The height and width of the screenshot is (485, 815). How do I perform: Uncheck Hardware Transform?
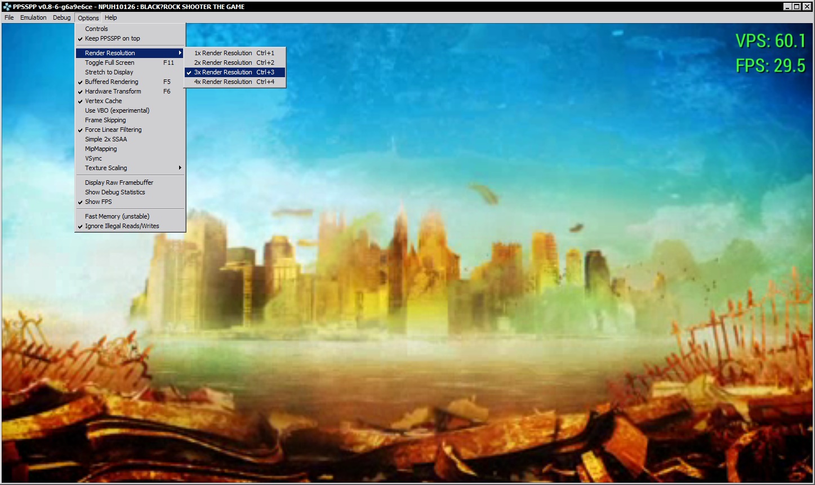pyautogui.click(x=113, y=91)
